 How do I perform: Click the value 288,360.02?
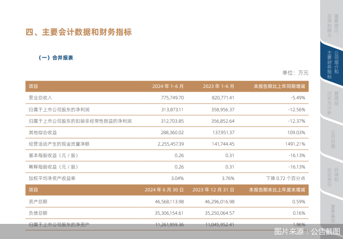coord(172,132)
